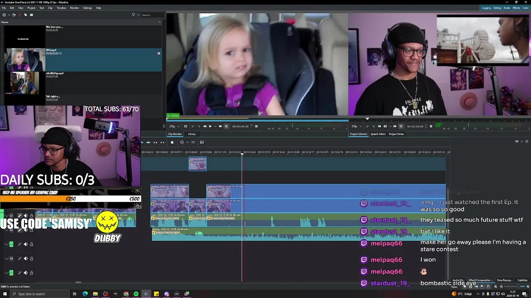Click the bin filter funnel icon
This screenshot has width=531, height=298.
click(133, 15)
